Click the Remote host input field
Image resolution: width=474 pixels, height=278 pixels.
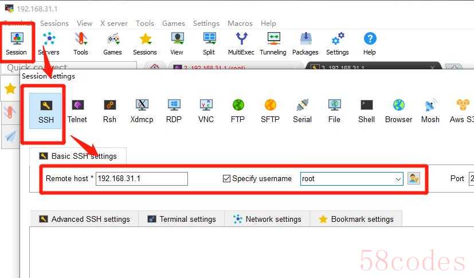pos(142,179)
